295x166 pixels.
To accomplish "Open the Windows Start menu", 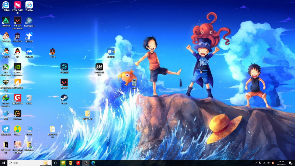I will click(x=4, y=163).
